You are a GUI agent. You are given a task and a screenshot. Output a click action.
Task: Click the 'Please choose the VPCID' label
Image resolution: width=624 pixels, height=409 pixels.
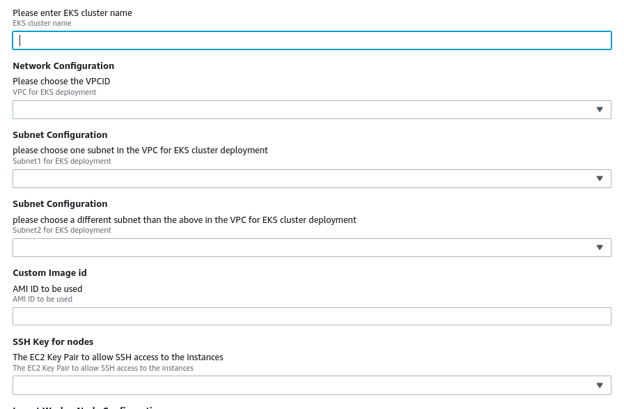coord(61,82)
